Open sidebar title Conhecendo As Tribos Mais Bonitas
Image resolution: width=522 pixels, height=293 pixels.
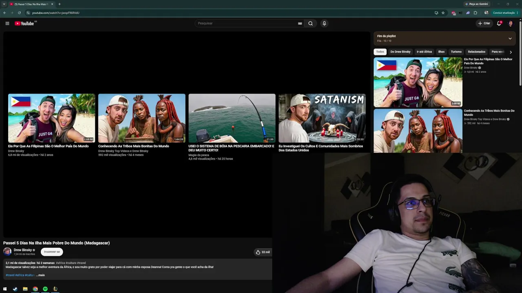[489, 113]
